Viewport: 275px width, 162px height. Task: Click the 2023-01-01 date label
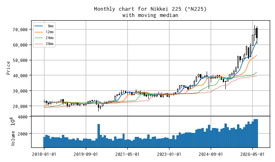pos(169,154)
